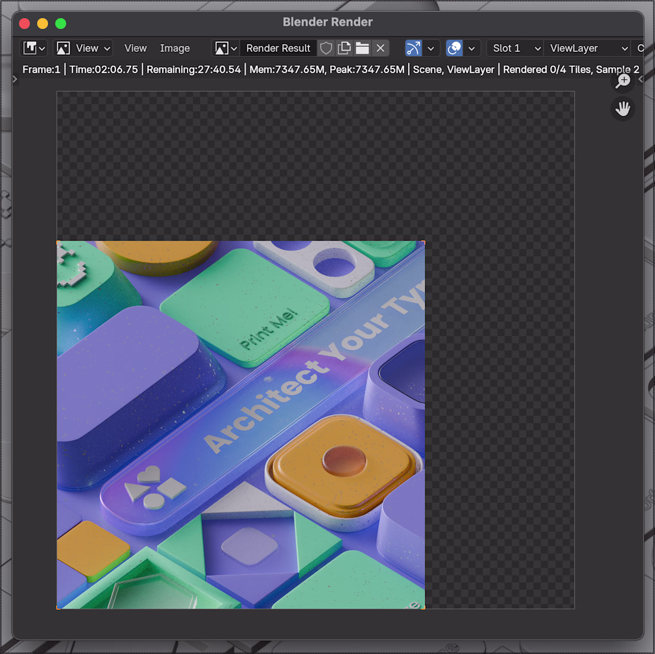655x654 pixels.
Task: Click the open image folder icon
Action: [362, 48]
